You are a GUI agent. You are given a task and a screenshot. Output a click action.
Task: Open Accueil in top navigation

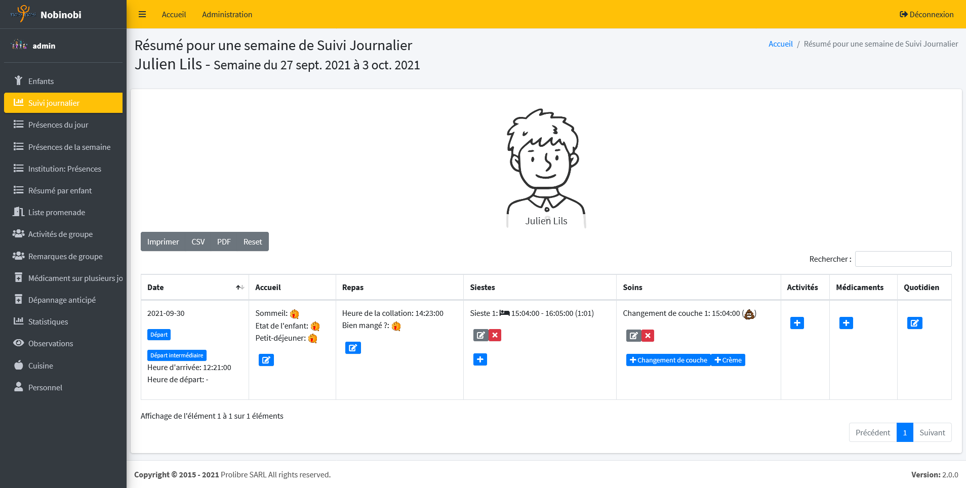174,14
